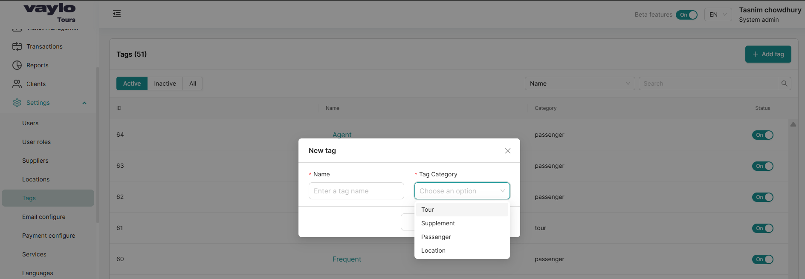Screen dimensions: 805x279
Task: Open the Name search filter dropdown
Action: [579, 83]
